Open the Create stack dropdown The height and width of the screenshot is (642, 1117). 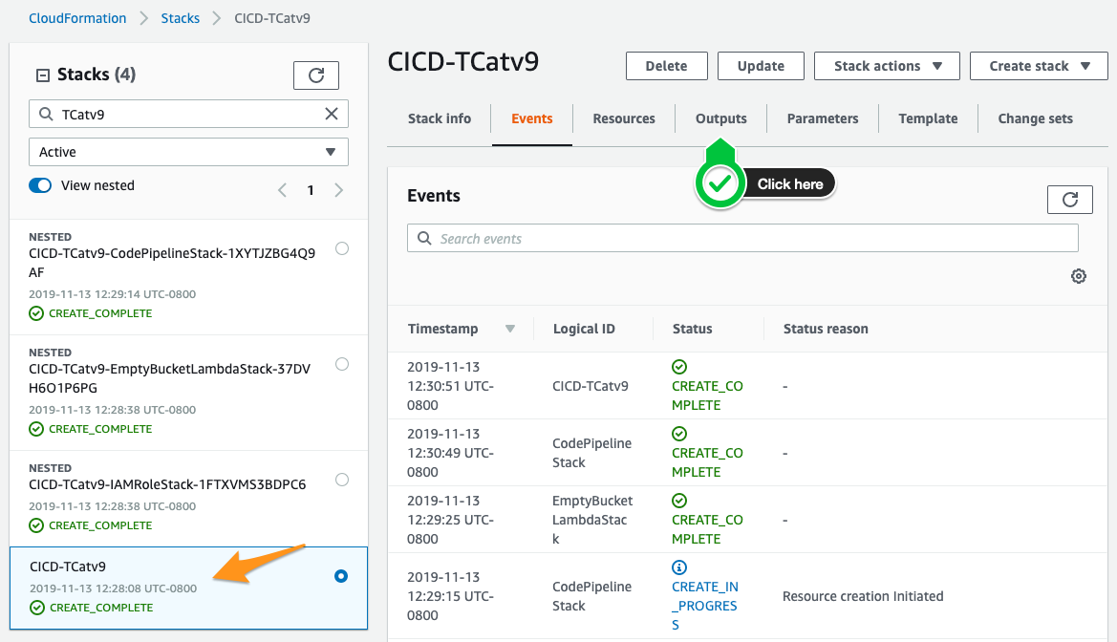pyautogui.click(x=1039, y=66)
